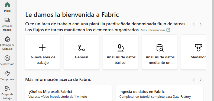
Task: Click 'Vea este vídeo introductorio de 1 minuto'
Action: pyautogui.click(x=58, y=97)
